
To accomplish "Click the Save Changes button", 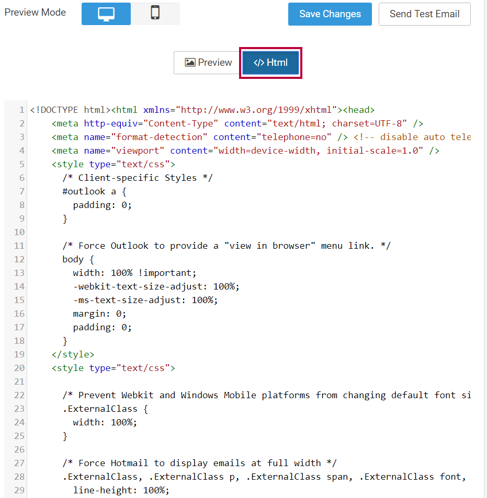I will pyautogui.click(x=330, y=14).
